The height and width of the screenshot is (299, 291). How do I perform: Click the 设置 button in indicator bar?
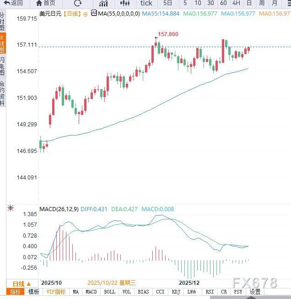(x=255, y=292)
